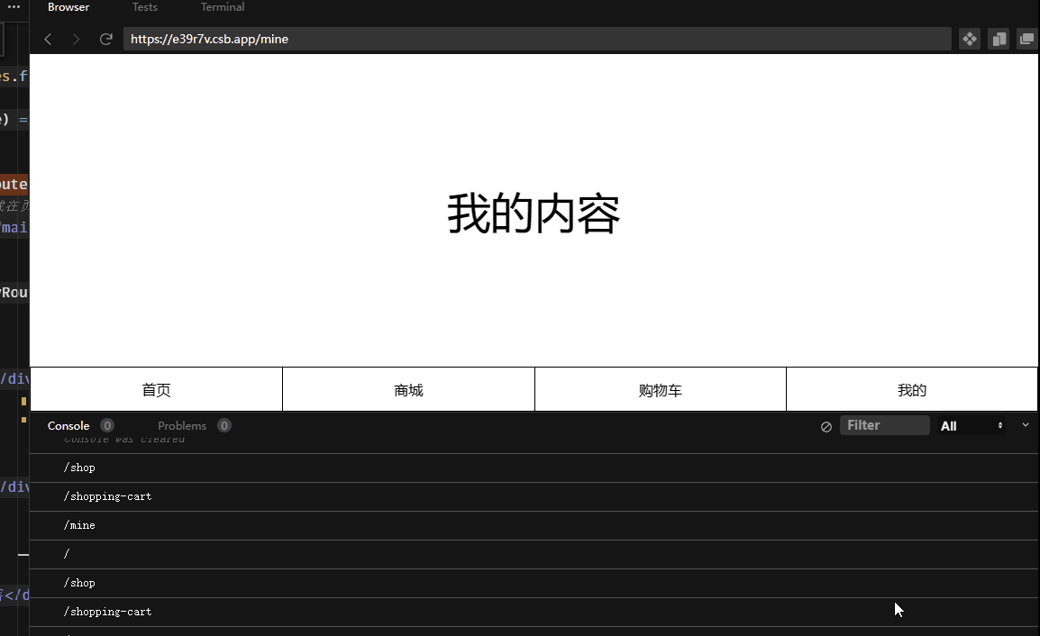Clear the console with the circle-slash icon
Image resolution: width=1040 pixels, height=636 pixels.
826,426
